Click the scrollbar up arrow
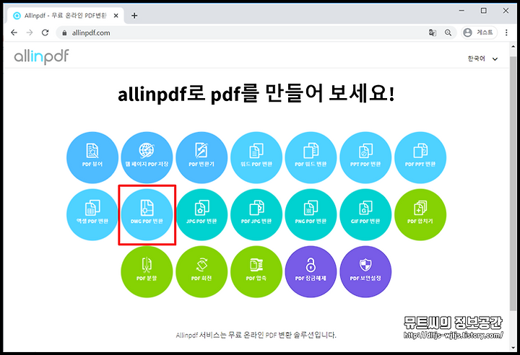 [513, 48]
